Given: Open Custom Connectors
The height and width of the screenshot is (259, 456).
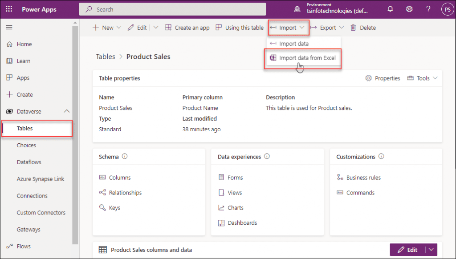Looking at the screenshot, I should tap(41, 213).
